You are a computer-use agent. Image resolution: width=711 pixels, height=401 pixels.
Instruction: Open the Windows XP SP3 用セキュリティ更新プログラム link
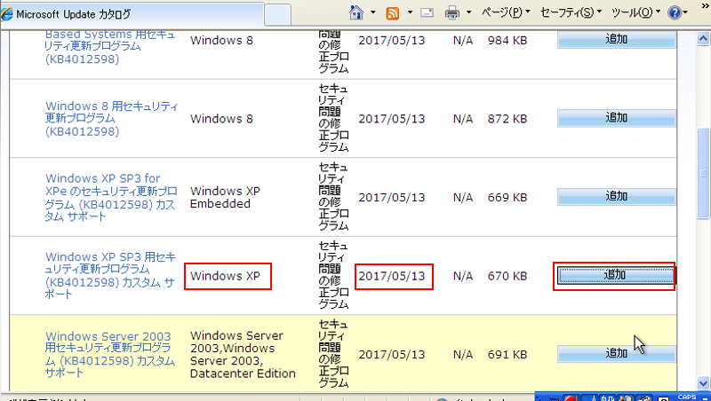110,275
